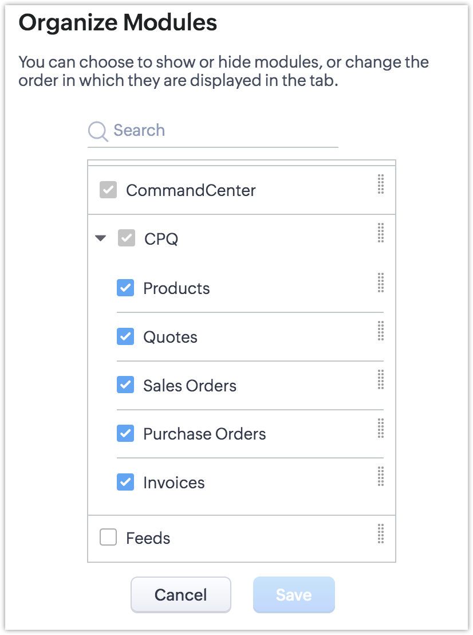Click the drag handle for Feeds
This screenshot has width=473, height=635.
click(x=381, y=534)
